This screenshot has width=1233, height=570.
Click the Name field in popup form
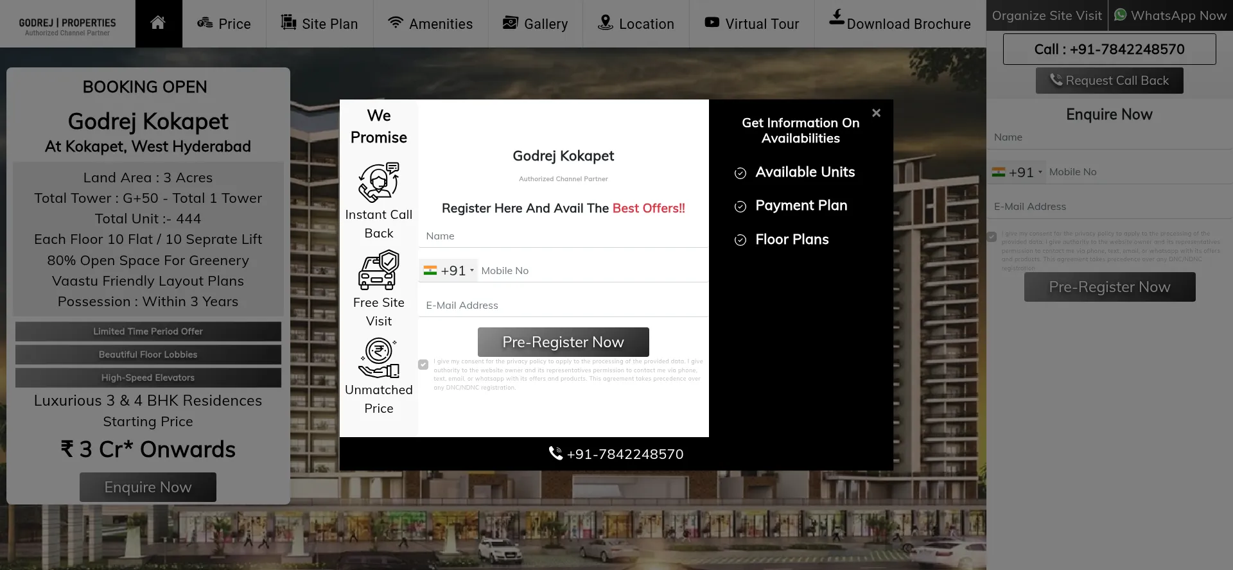coord(563,236)
